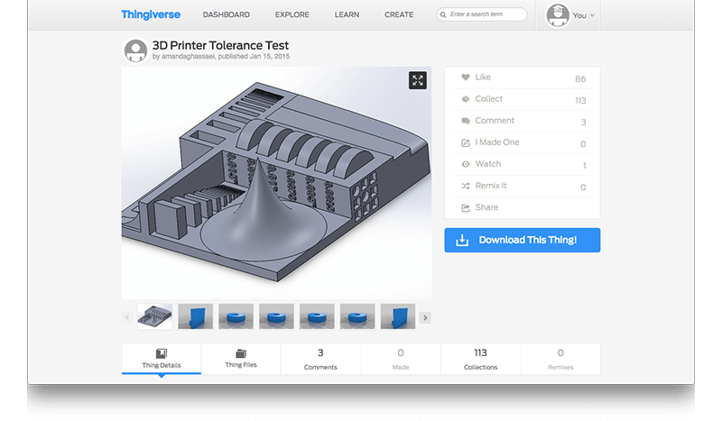
Task: Open the Learn menu
Action: click(347, 14)
